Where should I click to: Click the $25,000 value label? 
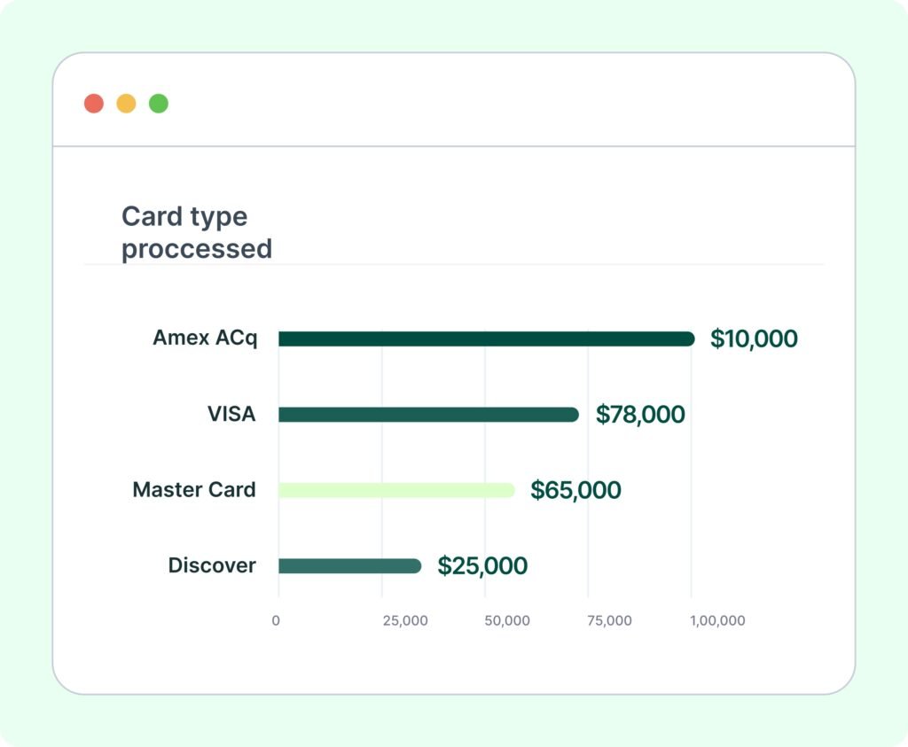click(x=482, y=566)
